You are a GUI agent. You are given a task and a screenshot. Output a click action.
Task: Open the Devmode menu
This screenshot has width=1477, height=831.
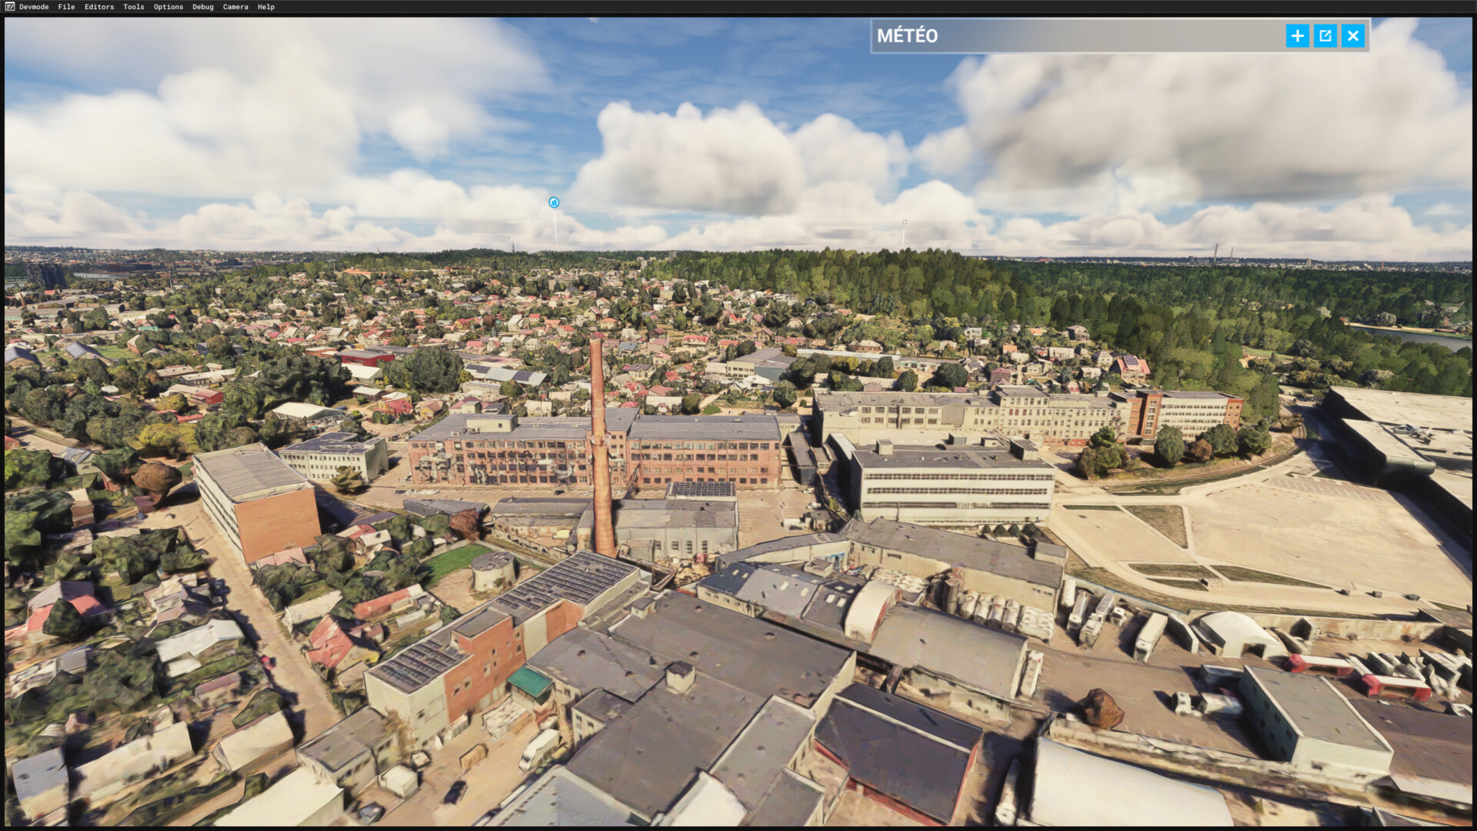(x=34, y=7)
